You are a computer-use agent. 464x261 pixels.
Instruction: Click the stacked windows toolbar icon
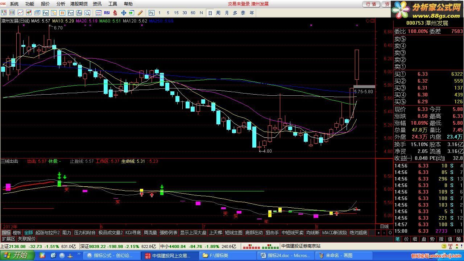coord(37,13)
